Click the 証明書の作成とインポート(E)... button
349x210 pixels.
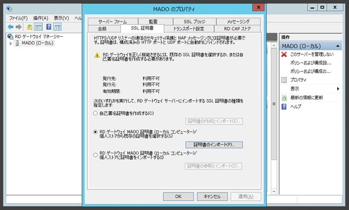(214, 121)
